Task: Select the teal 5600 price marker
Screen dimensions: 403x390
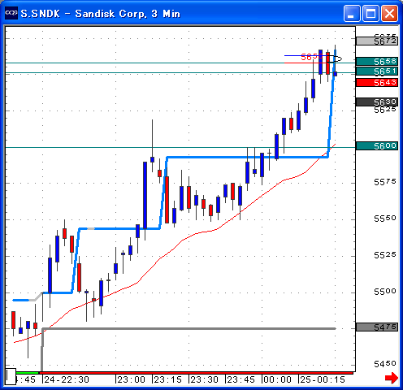Action: [377, 146]
